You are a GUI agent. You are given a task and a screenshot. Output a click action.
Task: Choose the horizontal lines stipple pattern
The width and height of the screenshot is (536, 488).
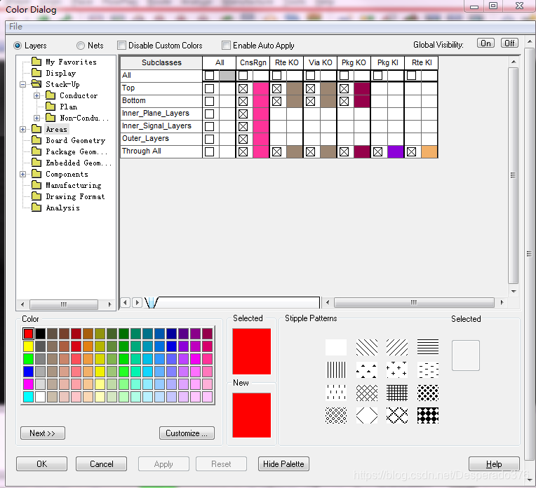pyautogui.click(x=428, y=347)
